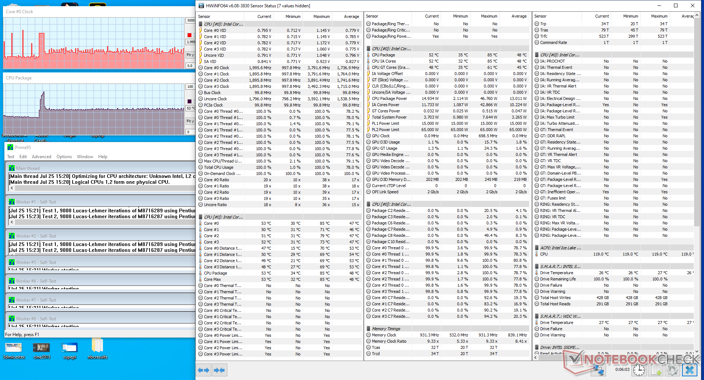Open the supepi desktop shortcut icon
Image resolution: width=704 pixels, height=380 pixels.
point(69,350)
